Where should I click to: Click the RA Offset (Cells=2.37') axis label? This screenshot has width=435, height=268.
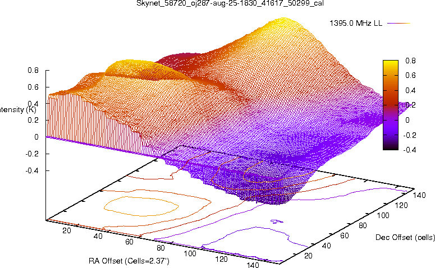(x=129, y=261)
